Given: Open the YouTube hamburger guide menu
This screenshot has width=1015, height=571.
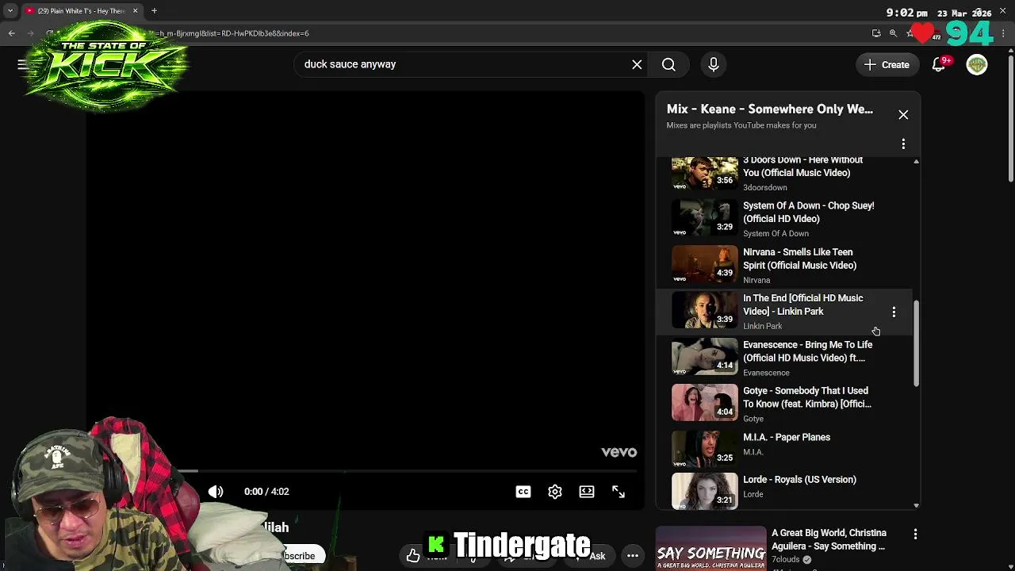Looking at the screenshot, I should [22, 64].
